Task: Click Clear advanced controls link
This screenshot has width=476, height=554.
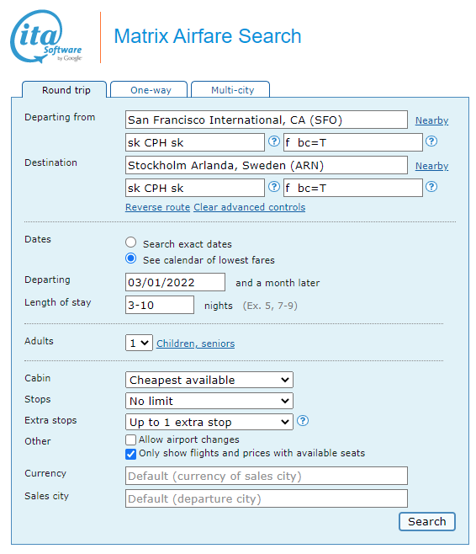Action: coord(250,207)
